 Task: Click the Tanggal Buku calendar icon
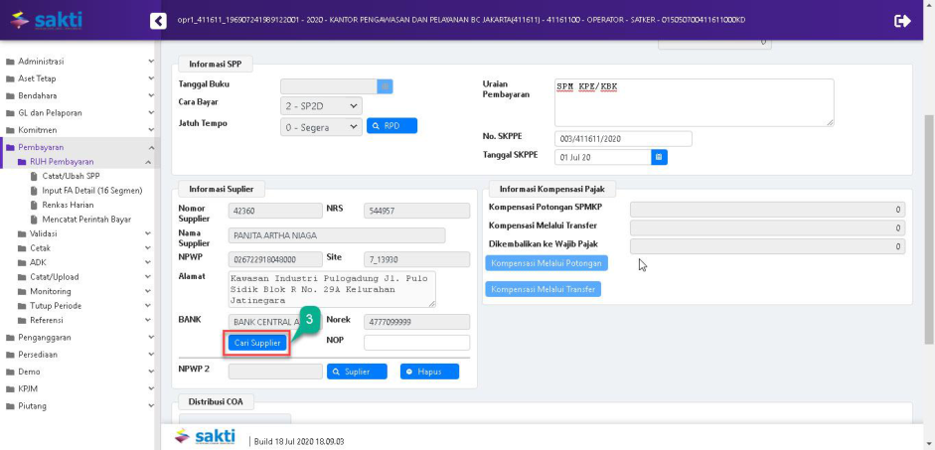[x=386, y=85]
